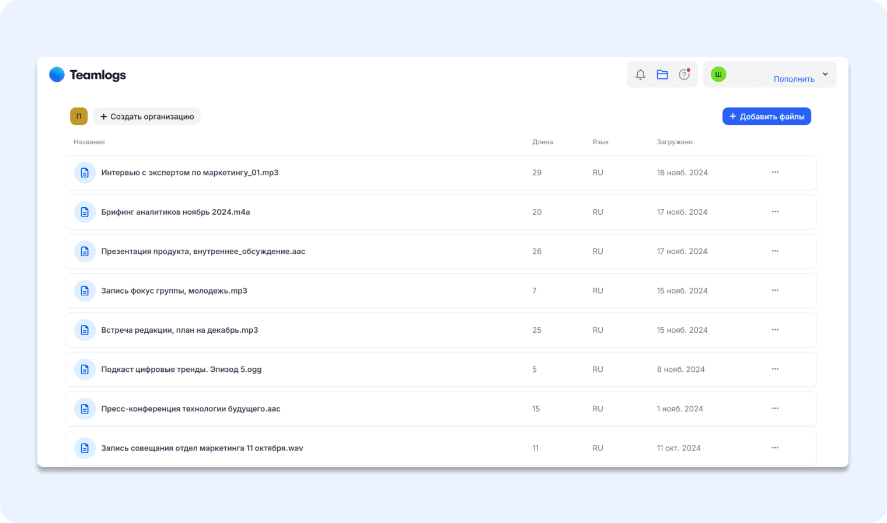Click file icon for Брифинг аналитиков
The image size is (887, 523).
[x=85, y=212]
